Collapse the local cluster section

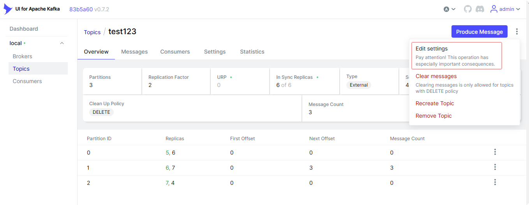pos(62,43)
